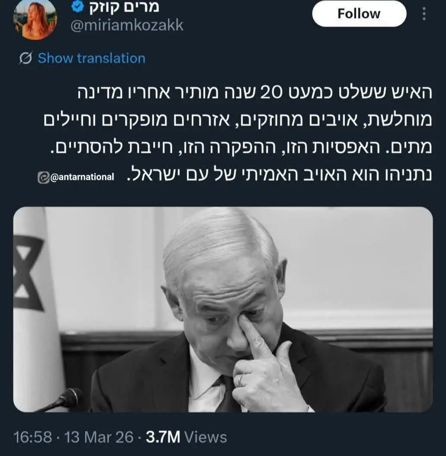Click the tweet line starting with נתניהו
The height and width of the screenshot is (456, 446).
(x=279, y=175)
